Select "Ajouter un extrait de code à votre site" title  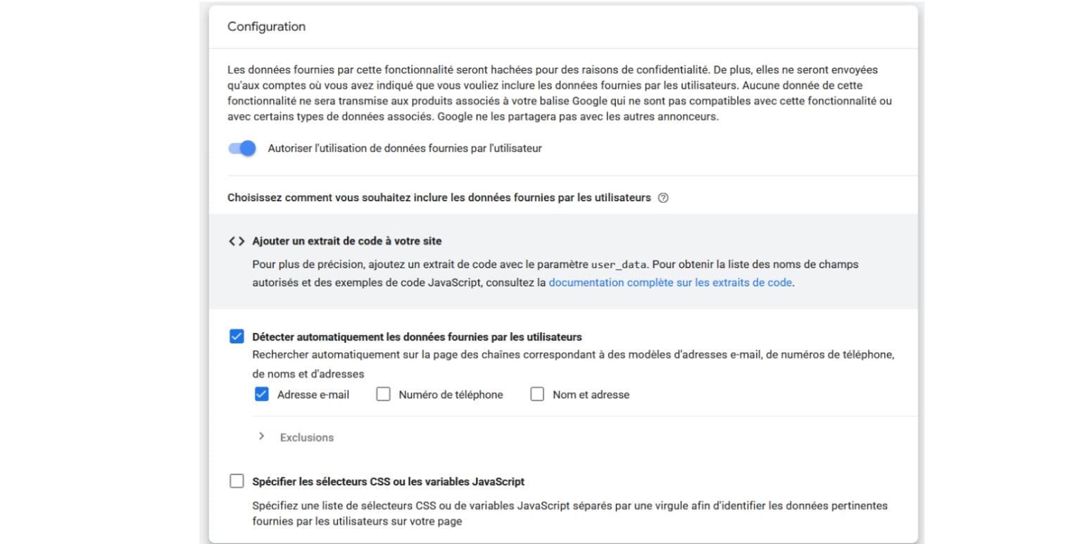(346, 241)
